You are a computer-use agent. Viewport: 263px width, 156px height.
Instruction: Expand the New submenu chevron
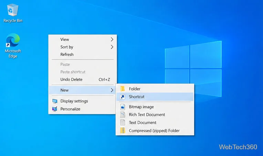(x=112, y=90)
